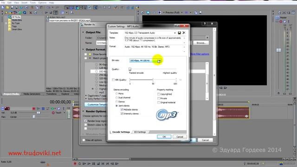Click the Master volume fader

tap(278, 50)
